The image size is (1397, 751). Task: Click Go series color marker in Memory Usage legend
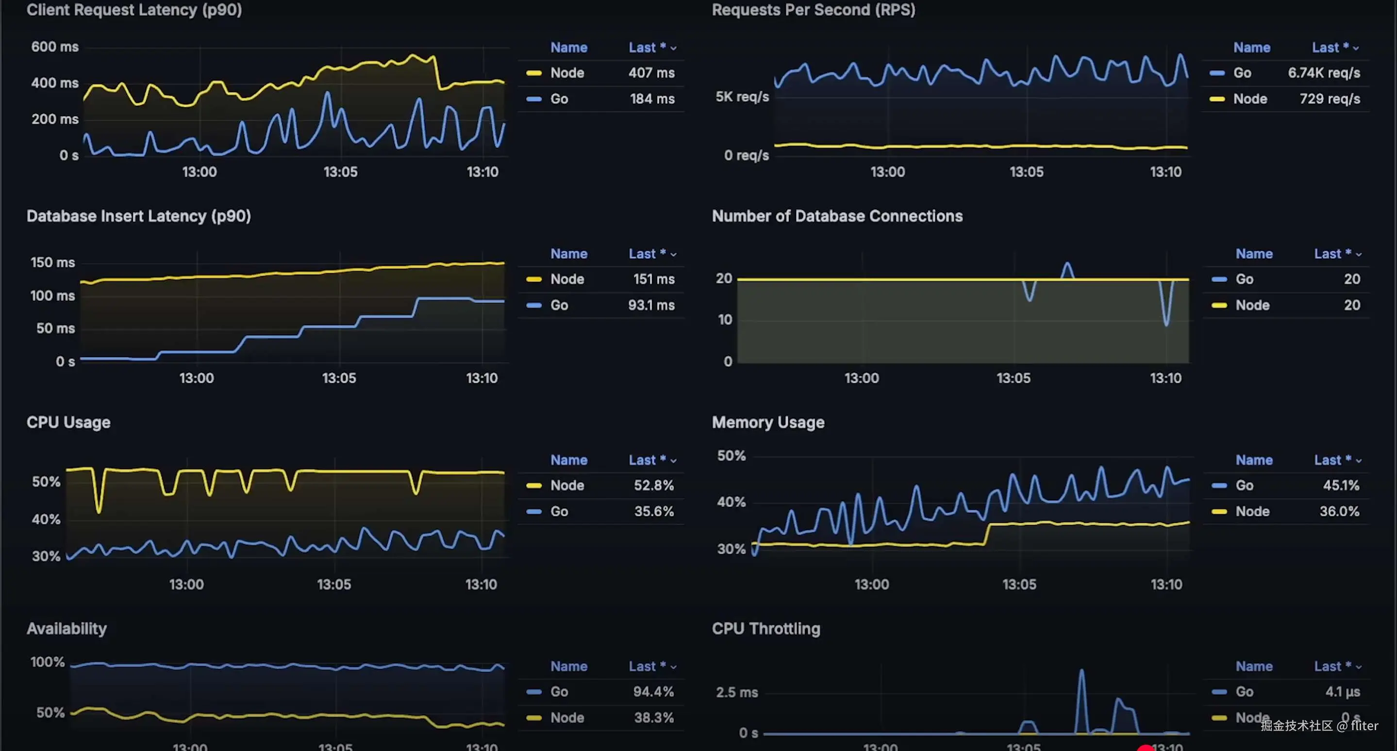[x=1219, y=486]
